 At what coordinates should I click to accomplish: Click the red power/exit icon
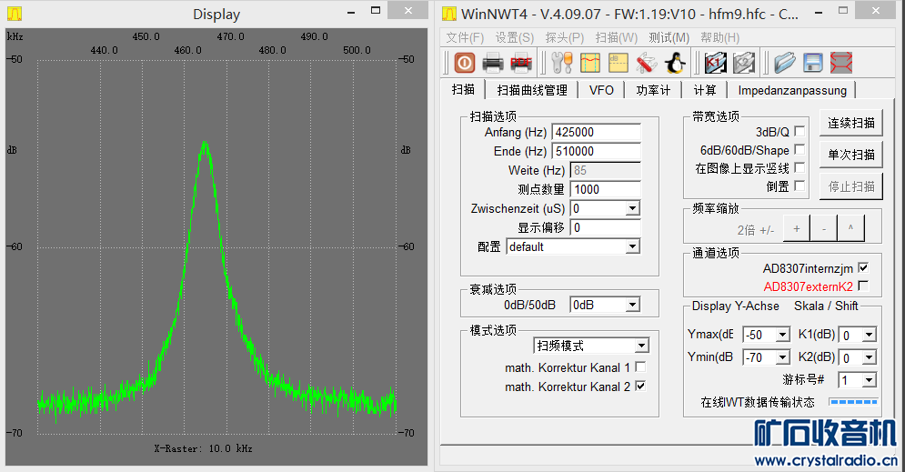[464, 63]
